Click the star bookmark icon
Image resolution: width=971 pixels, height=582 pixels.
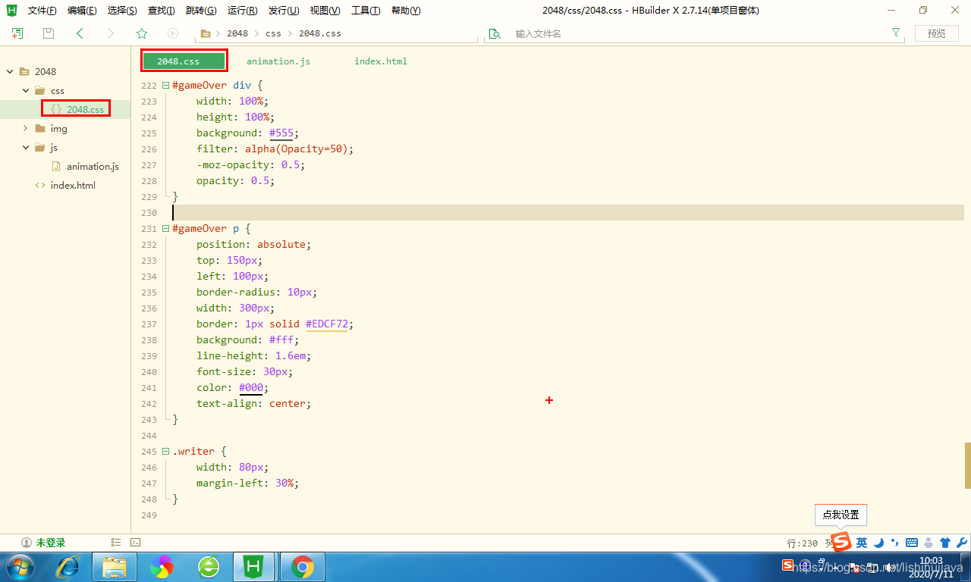pos(142,33)
